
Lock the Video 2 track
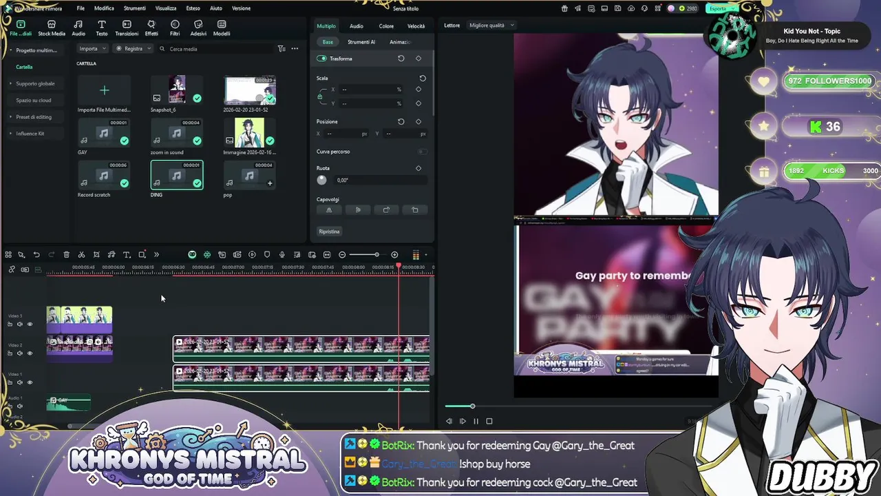coord(10,353)
